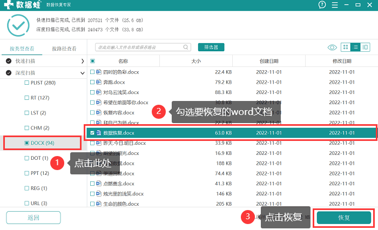The height and width of the screenshot is (230, 378).
Task: Click the 22.4 KB size cell
Action: click(223, 72)
